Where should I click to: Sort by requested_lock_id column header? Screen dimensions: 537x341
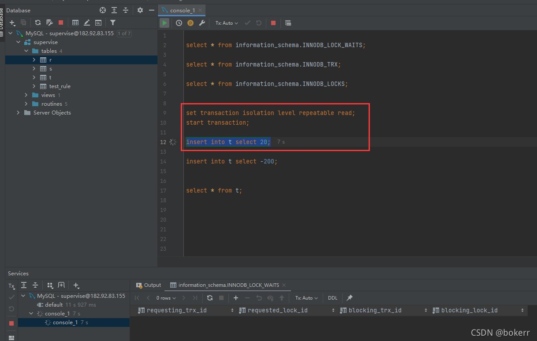[287, 311]
